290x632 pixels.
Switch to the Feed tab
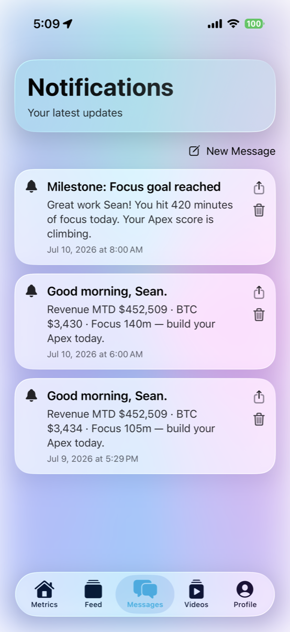tap(93, 594)
